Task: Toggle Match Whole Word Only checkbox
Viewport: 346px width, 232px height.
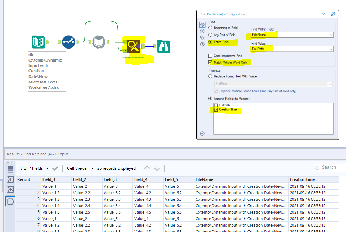Action: pyautogui.click(x=210, y=63)
